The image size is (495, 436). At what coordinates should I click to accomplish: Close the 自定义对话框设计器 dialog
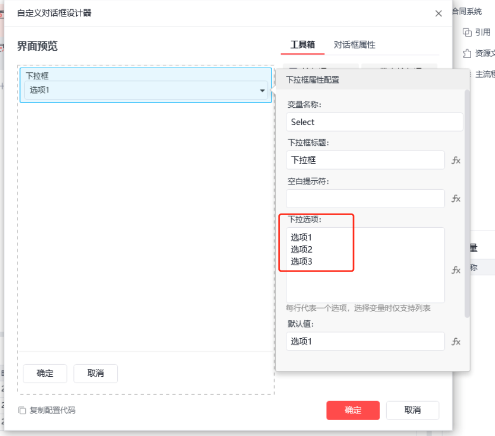[438, 13]
